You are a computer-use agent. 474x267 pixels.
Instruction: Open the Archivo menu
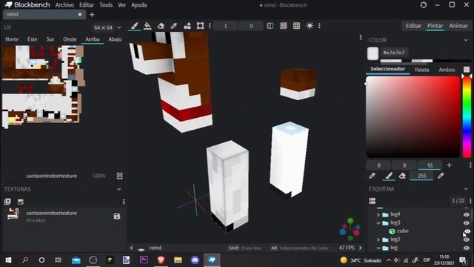tap(64, 5)
